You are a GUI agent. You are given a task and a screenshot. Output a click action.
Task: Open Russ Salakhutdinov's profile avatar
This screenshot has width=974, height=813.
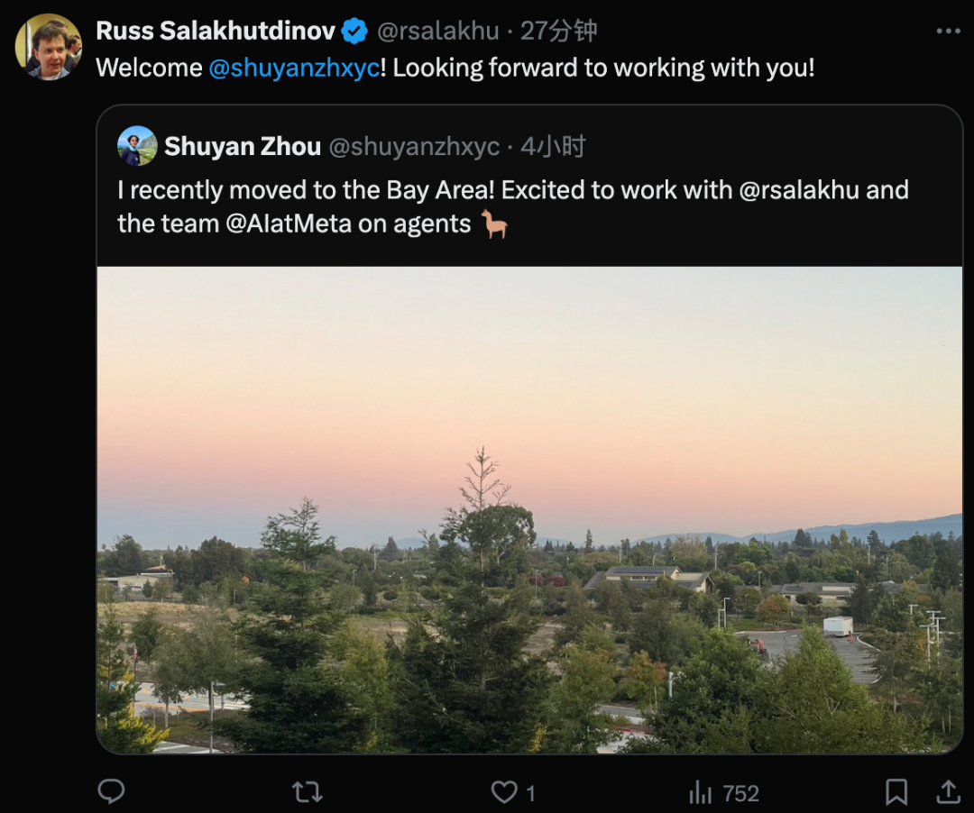coord(48,47)
